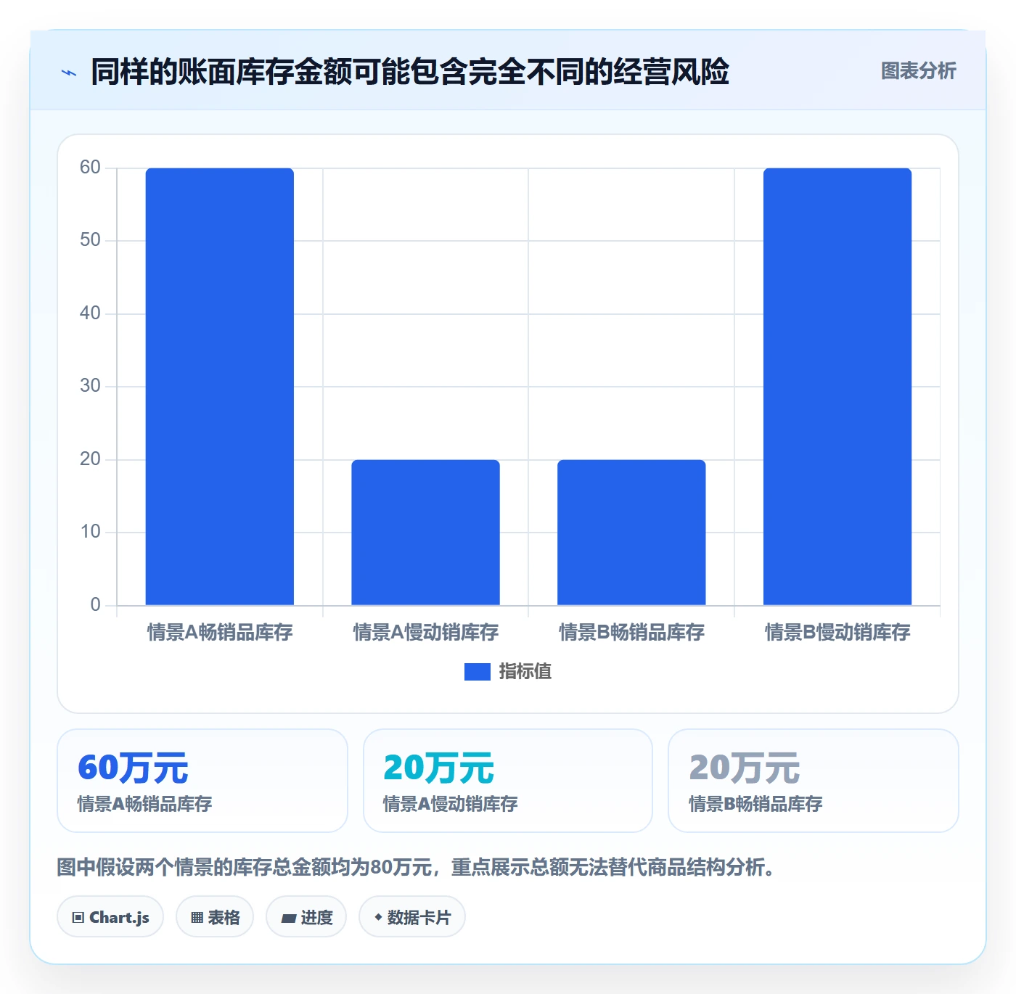Click the square icon in the Chart.js chip
Image resolution: width=1016 pixels, height=994 pixels.
[78, 918]
